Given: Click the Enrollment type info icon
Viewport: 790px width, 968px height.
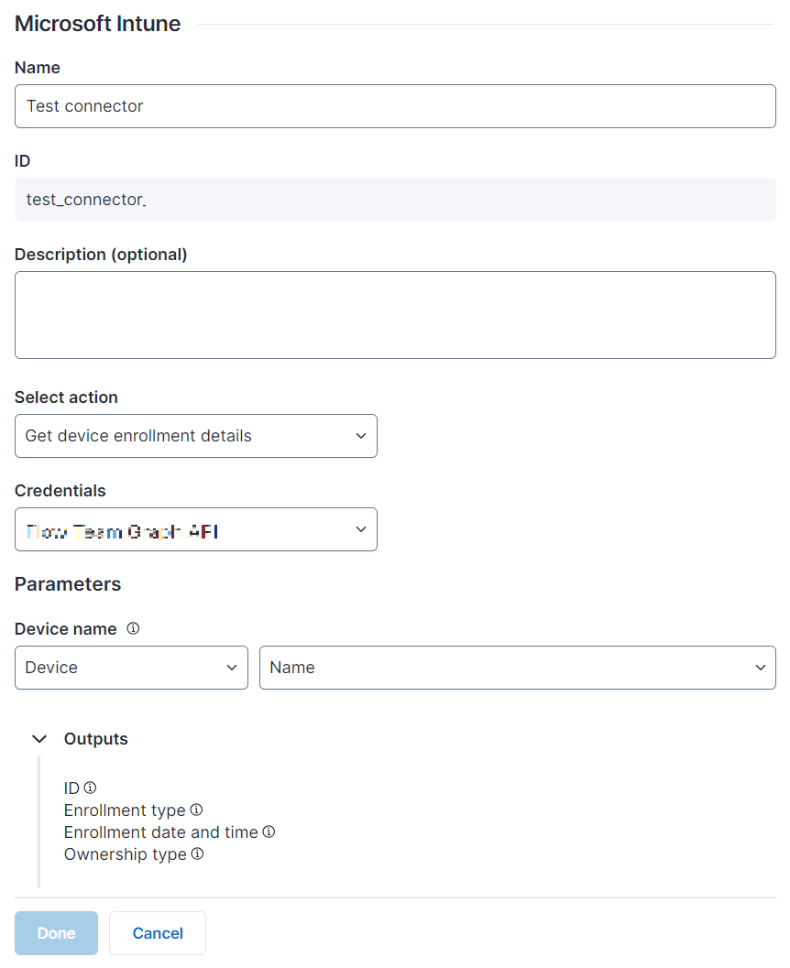Looking at the screenshot, I should (x=196, y=810).
